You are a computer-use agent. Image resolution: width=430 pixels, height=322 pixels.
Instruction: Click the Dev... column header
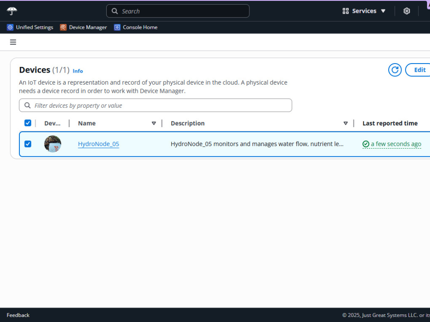point(52,123)
